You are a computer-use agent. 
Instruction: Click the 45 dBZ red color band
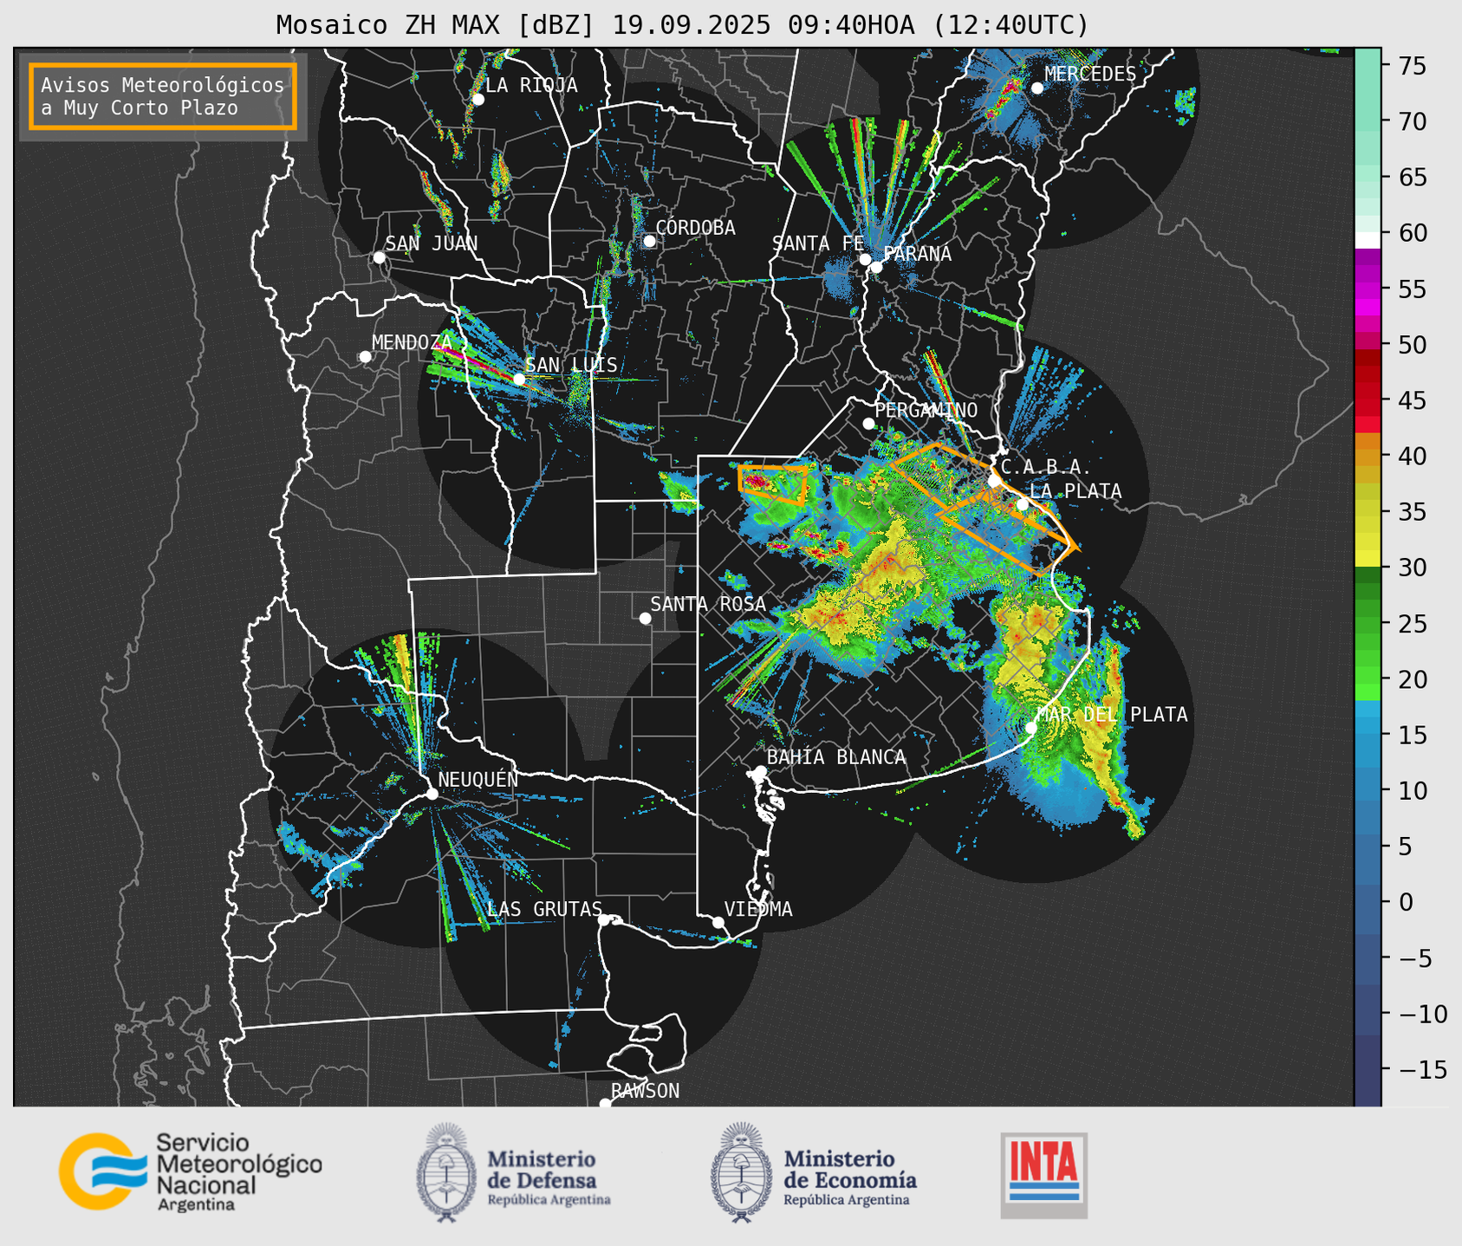click(1368, 400)
